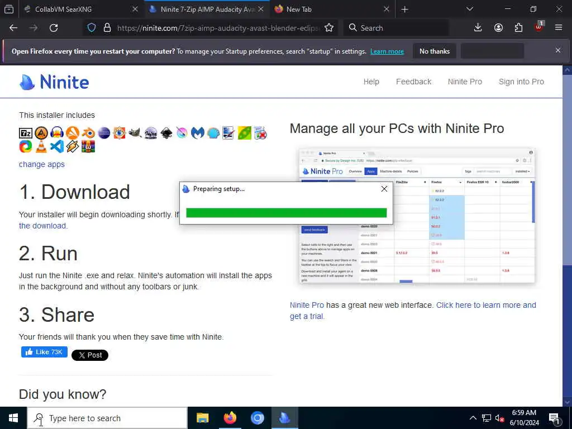Open the Firefox downloads panel
Viewport: 572px width, 429px height.
[478, 28]
